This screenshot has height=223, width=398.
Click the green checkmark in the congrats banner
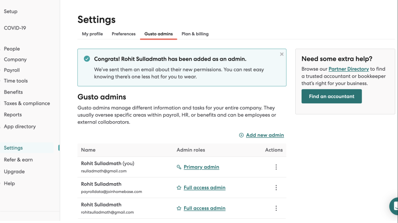(87, 58)
